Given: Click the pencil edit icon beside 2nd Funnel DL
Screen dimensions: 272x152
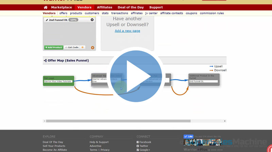Looking at the screenshot, I should 47,20.
